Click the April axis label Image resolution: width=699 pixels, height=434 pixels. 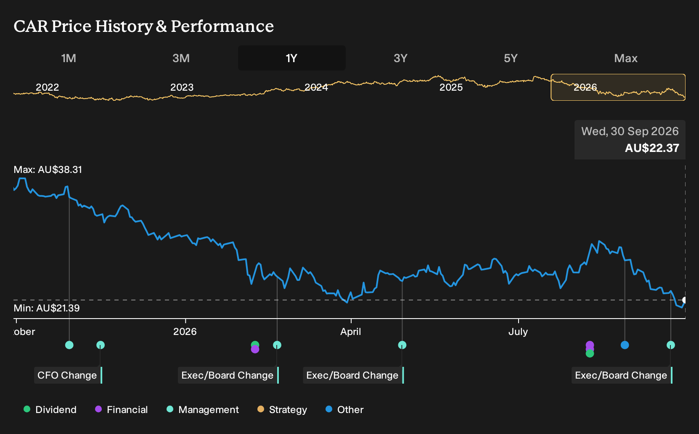click(351, 332)
